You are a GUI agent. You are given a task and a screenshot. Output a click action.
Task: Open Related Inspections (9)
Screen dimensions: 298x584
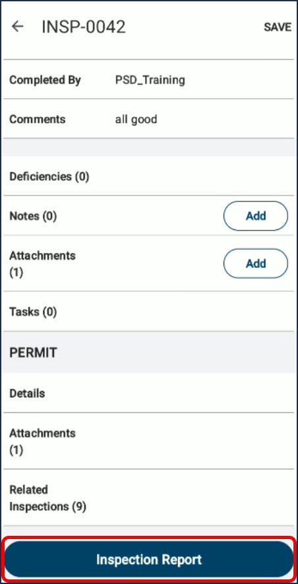[x=148, y=497]
